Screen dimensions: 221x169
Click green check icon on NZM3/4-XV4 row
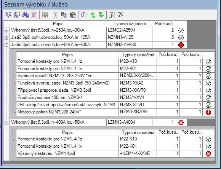pos(208,97)
